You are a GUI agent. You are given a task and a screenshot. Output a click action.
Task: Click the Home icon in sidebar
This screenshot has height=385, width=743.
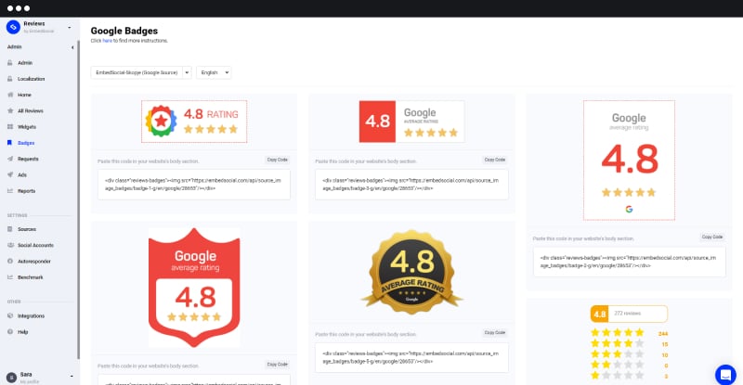click(x=10, y=95)
